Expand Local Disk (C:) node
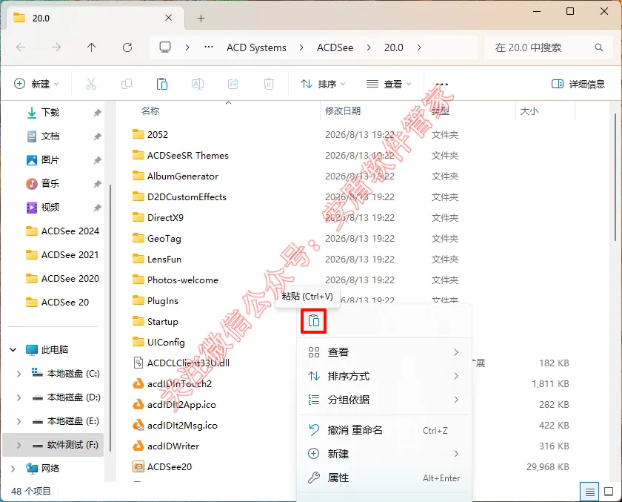 point(19,374)
